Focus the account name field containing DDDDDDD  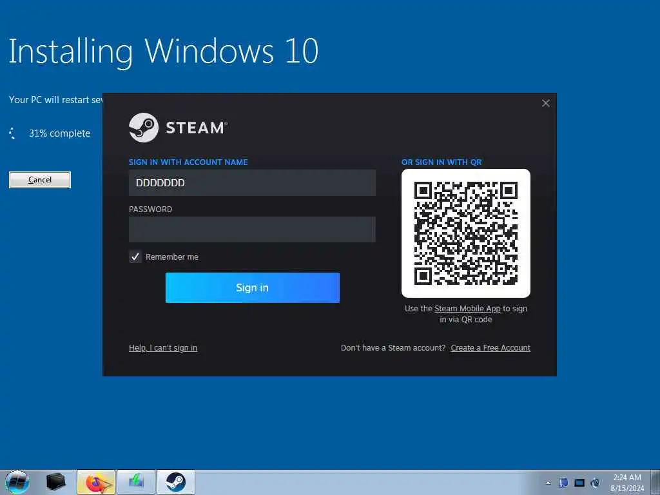252,182
